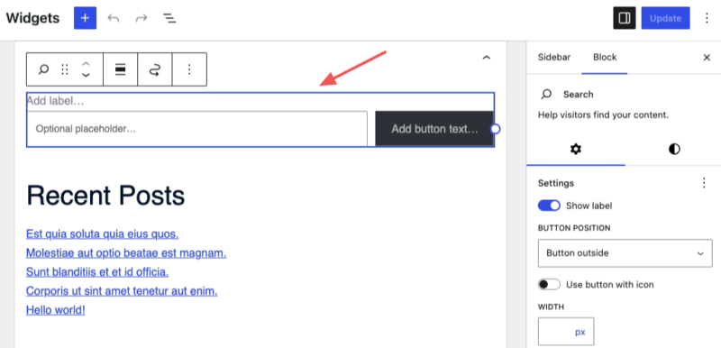The height and width of the screenshot is (348, 721).
Task: Open the top-bar Options three-dot menu
Action: 707,18
